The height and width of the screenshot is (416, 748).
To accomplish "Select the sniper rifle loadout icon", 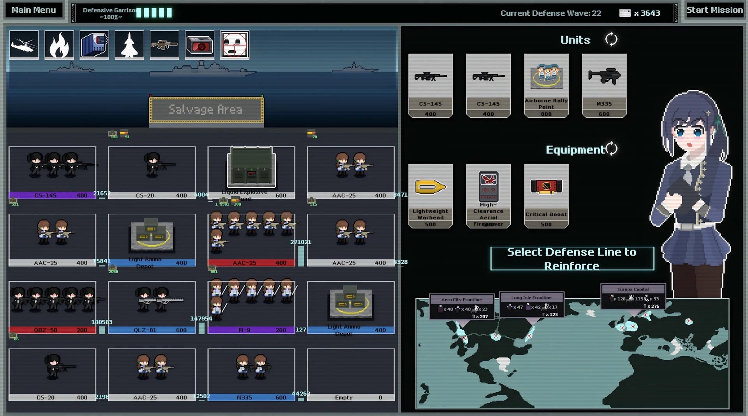I will (164, 45).
